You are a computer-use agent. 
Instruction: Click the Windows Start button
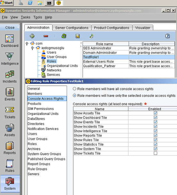coord(7,3)
